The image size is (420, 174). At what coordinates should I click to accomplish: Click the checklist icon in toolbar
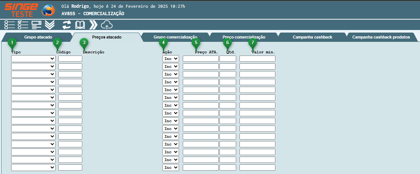23,25
